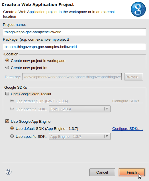Click the help question mark icon

[9, 172]
